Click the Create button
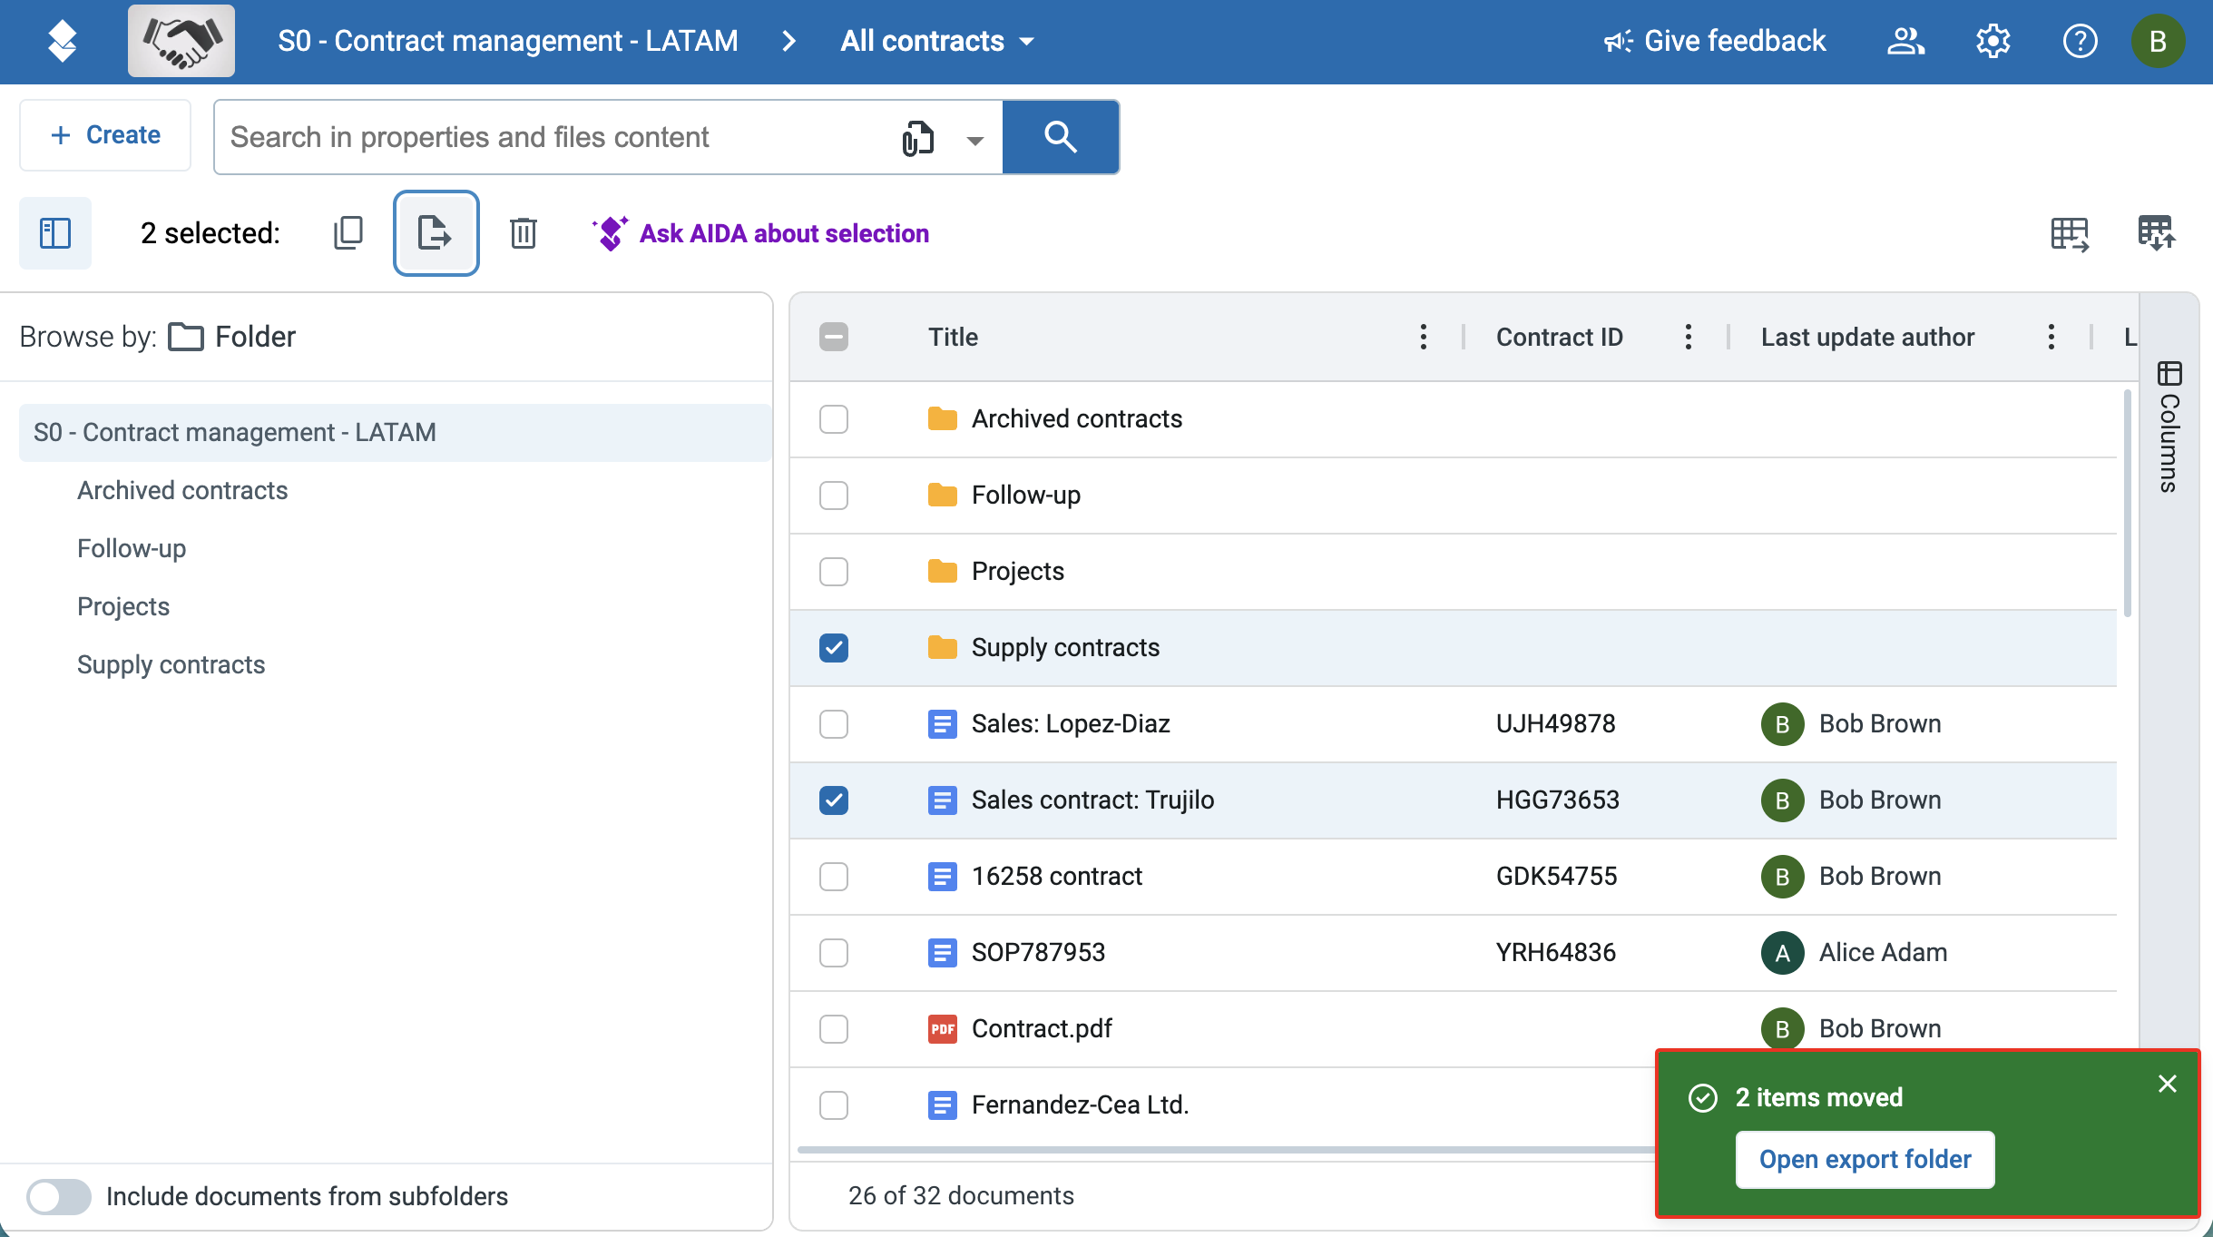 click(105, 135)
